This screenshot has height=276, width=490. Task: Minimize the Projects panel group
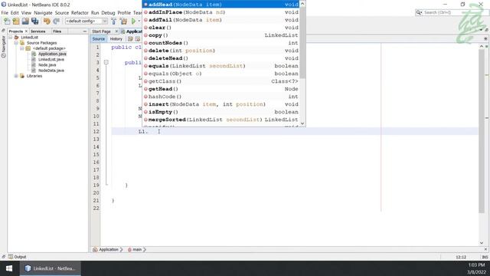tap(85, 31)
